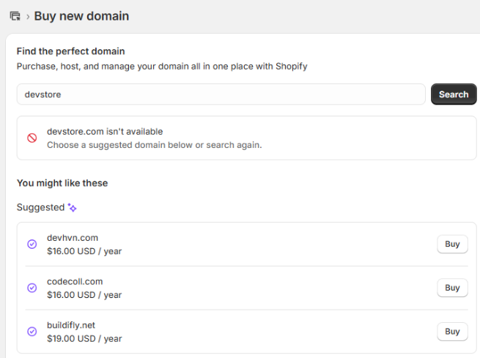480x358 pixels.
Task: Focus the domain search field containing devstore
Action: [x=220, y=94]
